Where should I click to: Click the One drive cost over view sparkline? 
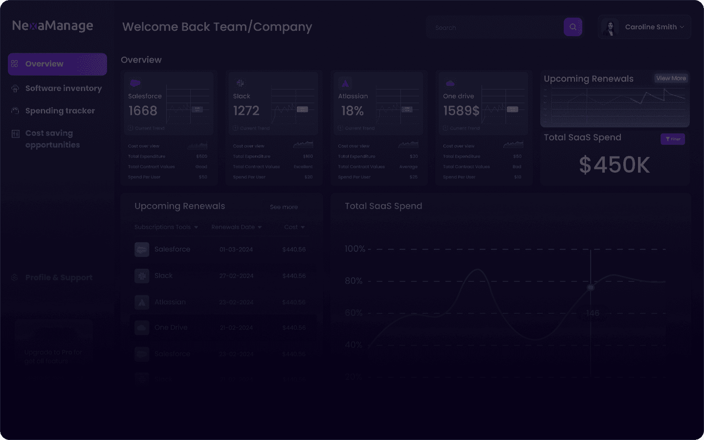click(x=513, y=144)
